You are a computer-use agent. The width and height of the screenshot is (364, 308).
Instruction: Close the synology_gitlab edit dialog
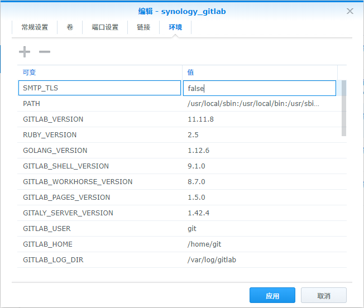(350, 11)
